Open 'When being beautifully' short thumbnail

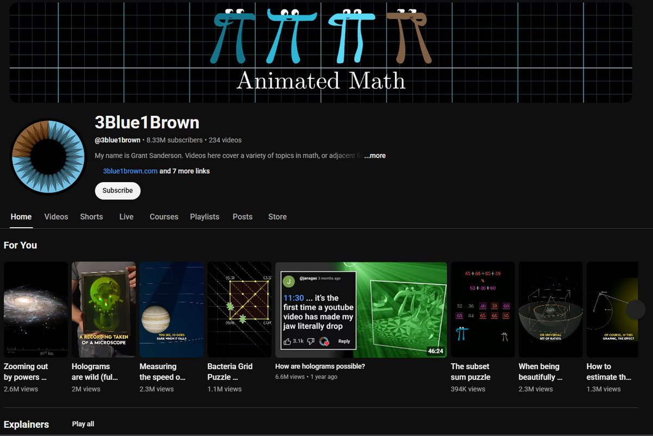551,309
